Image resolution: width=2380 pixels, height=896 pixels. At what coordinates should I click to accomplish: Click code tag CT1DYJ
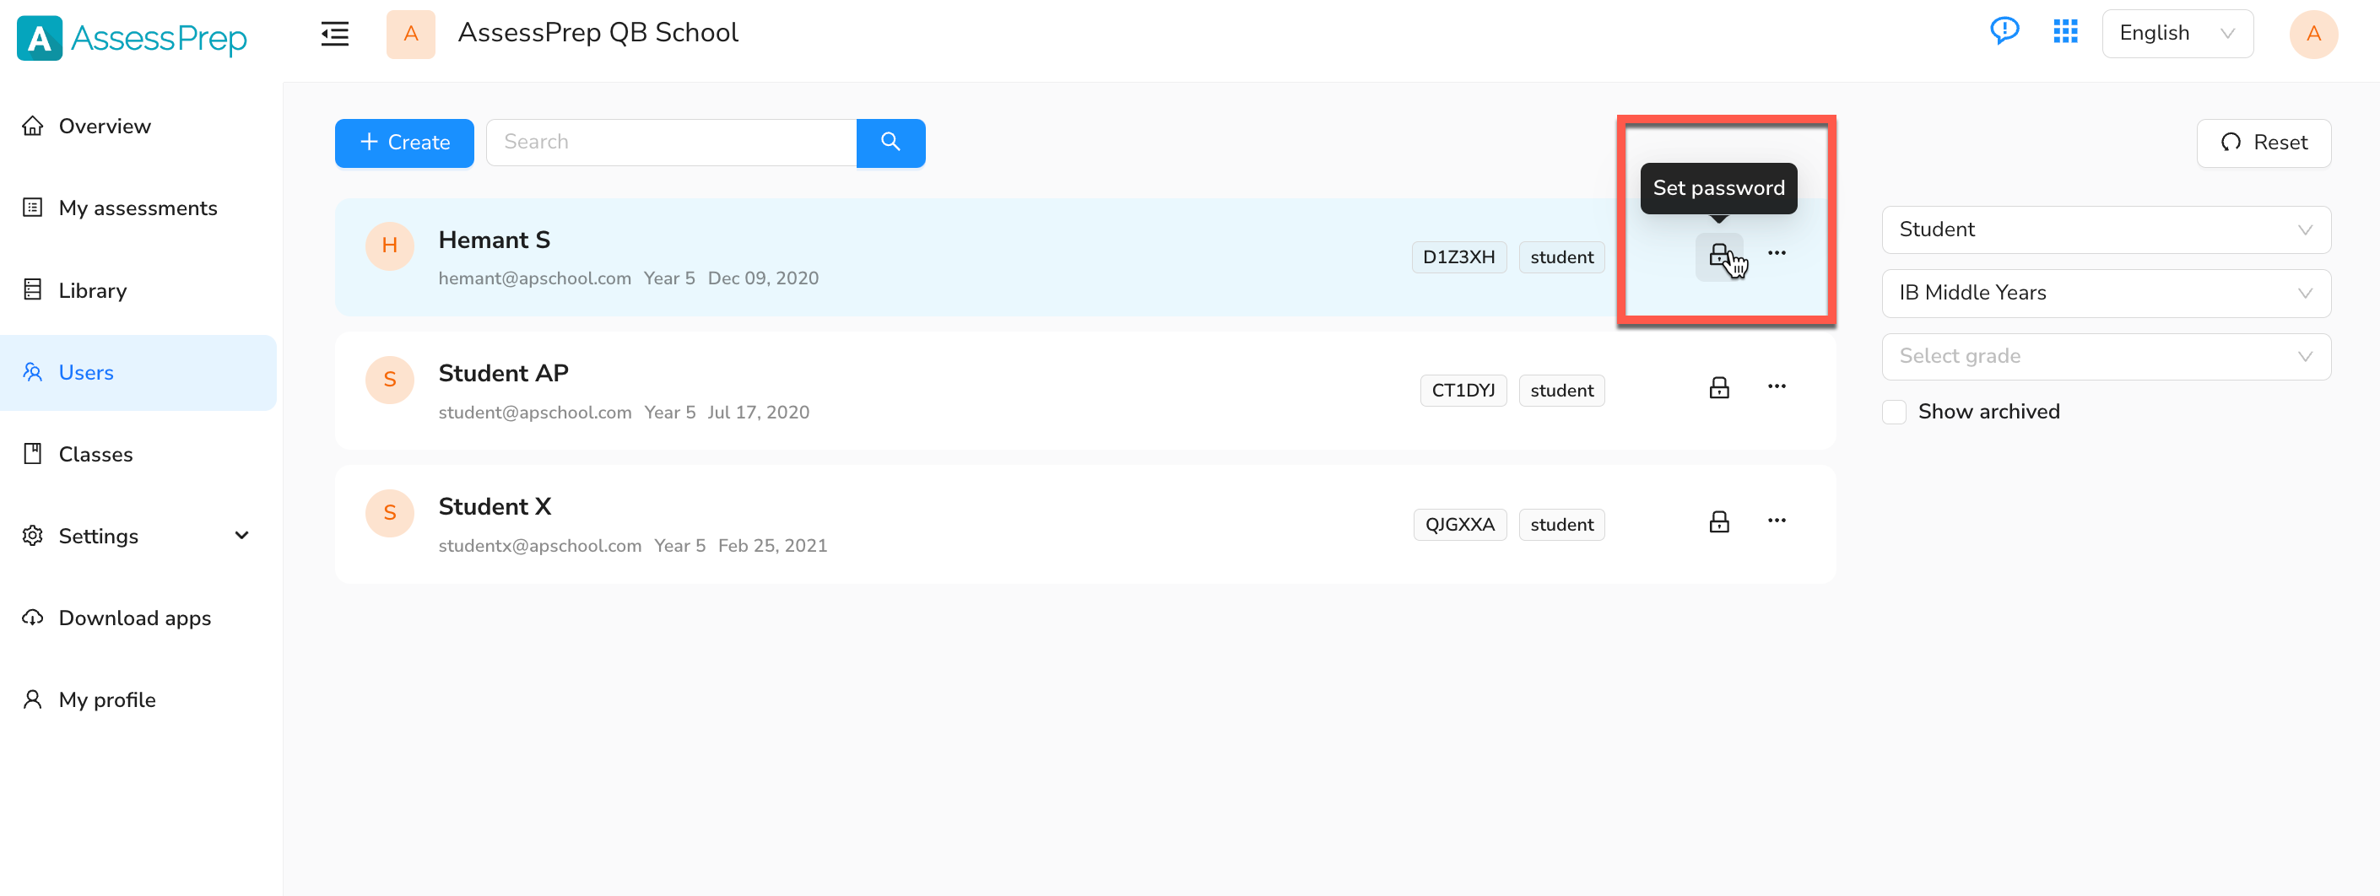(1463, 391)
